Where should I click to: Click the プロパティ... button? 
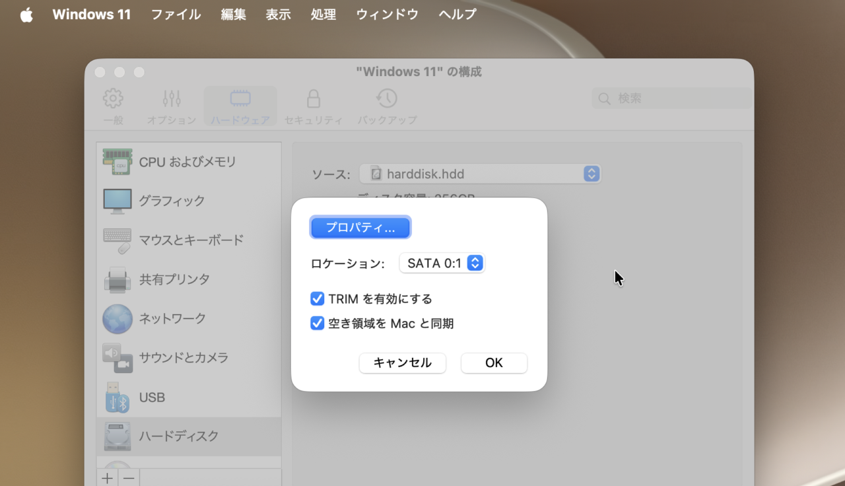[360, 228]
